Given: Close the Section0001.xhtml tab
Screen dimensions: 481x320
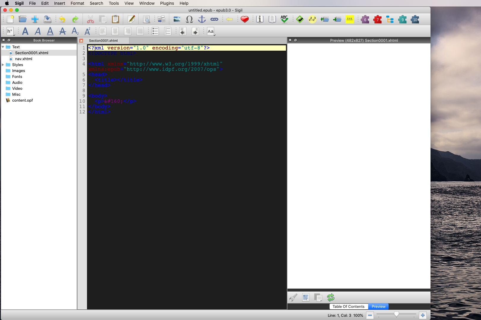Looking at the screenshot, I should pos(81,41).
